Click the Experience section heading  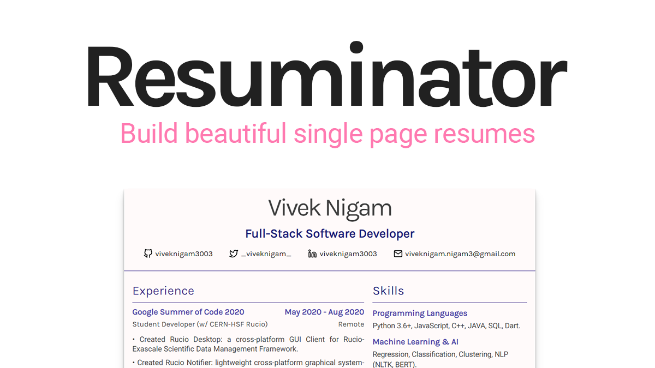coord(163,291)
